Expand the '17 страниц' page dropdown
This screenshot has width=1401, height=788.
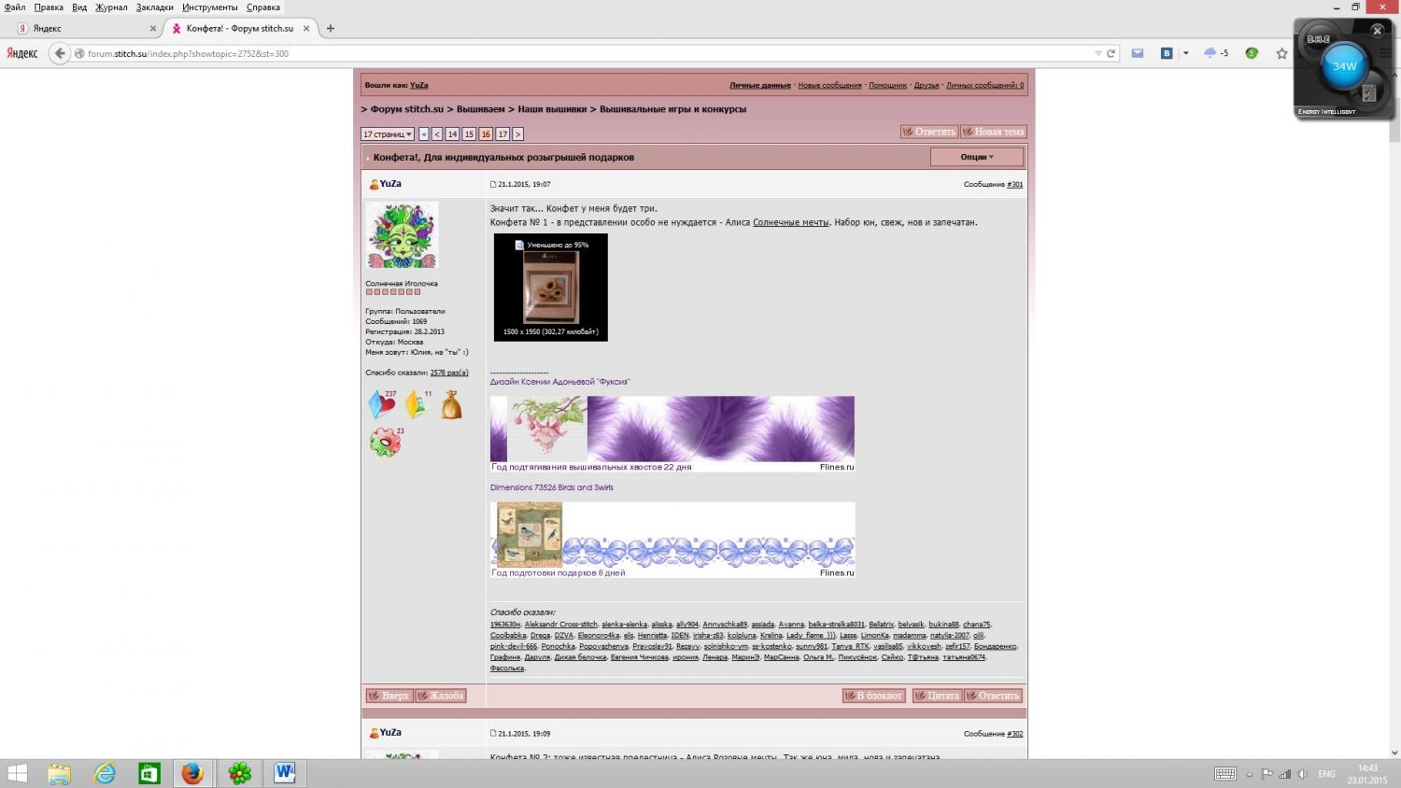(388, 134)
